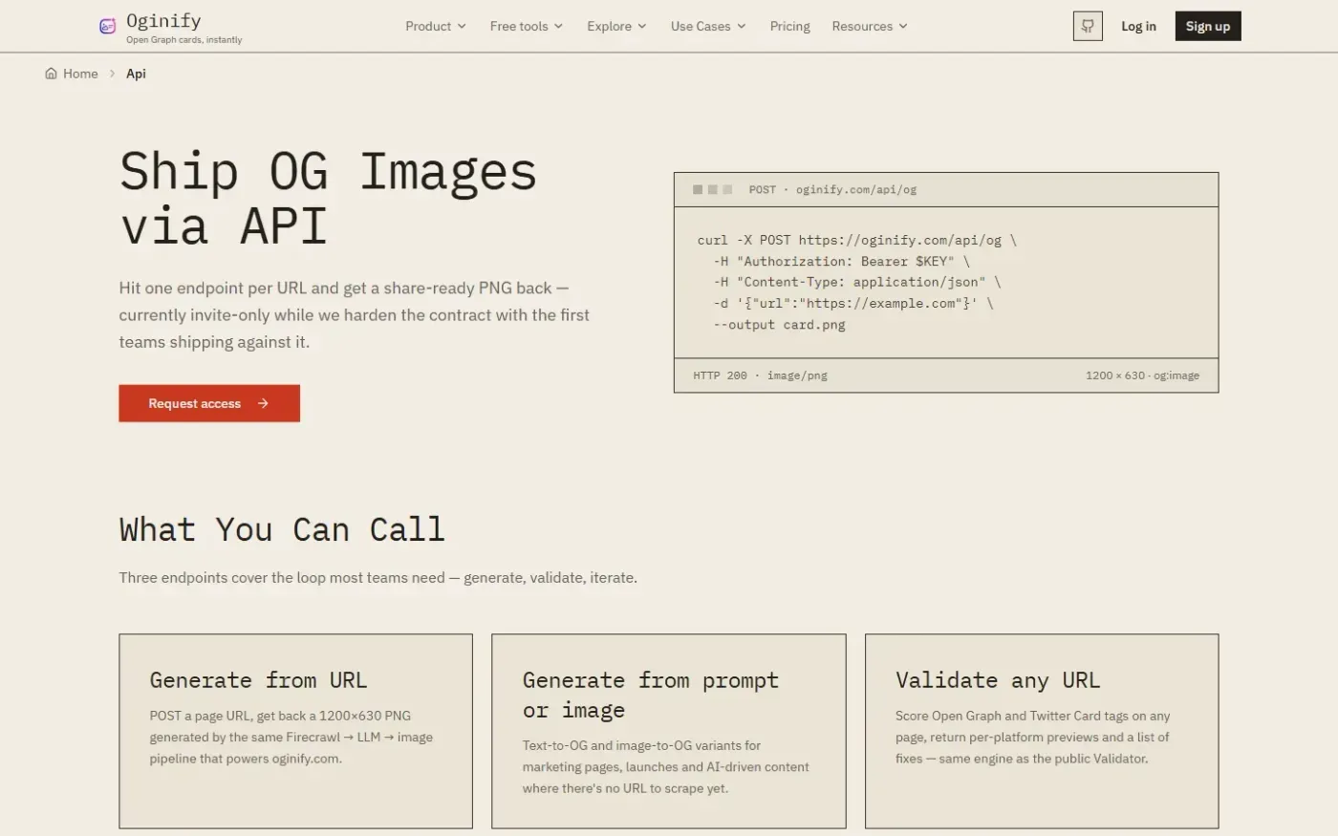The image size is (1338, 836).
Task: Open the Explore dropdown menu
Action: [x=616, y=26]
